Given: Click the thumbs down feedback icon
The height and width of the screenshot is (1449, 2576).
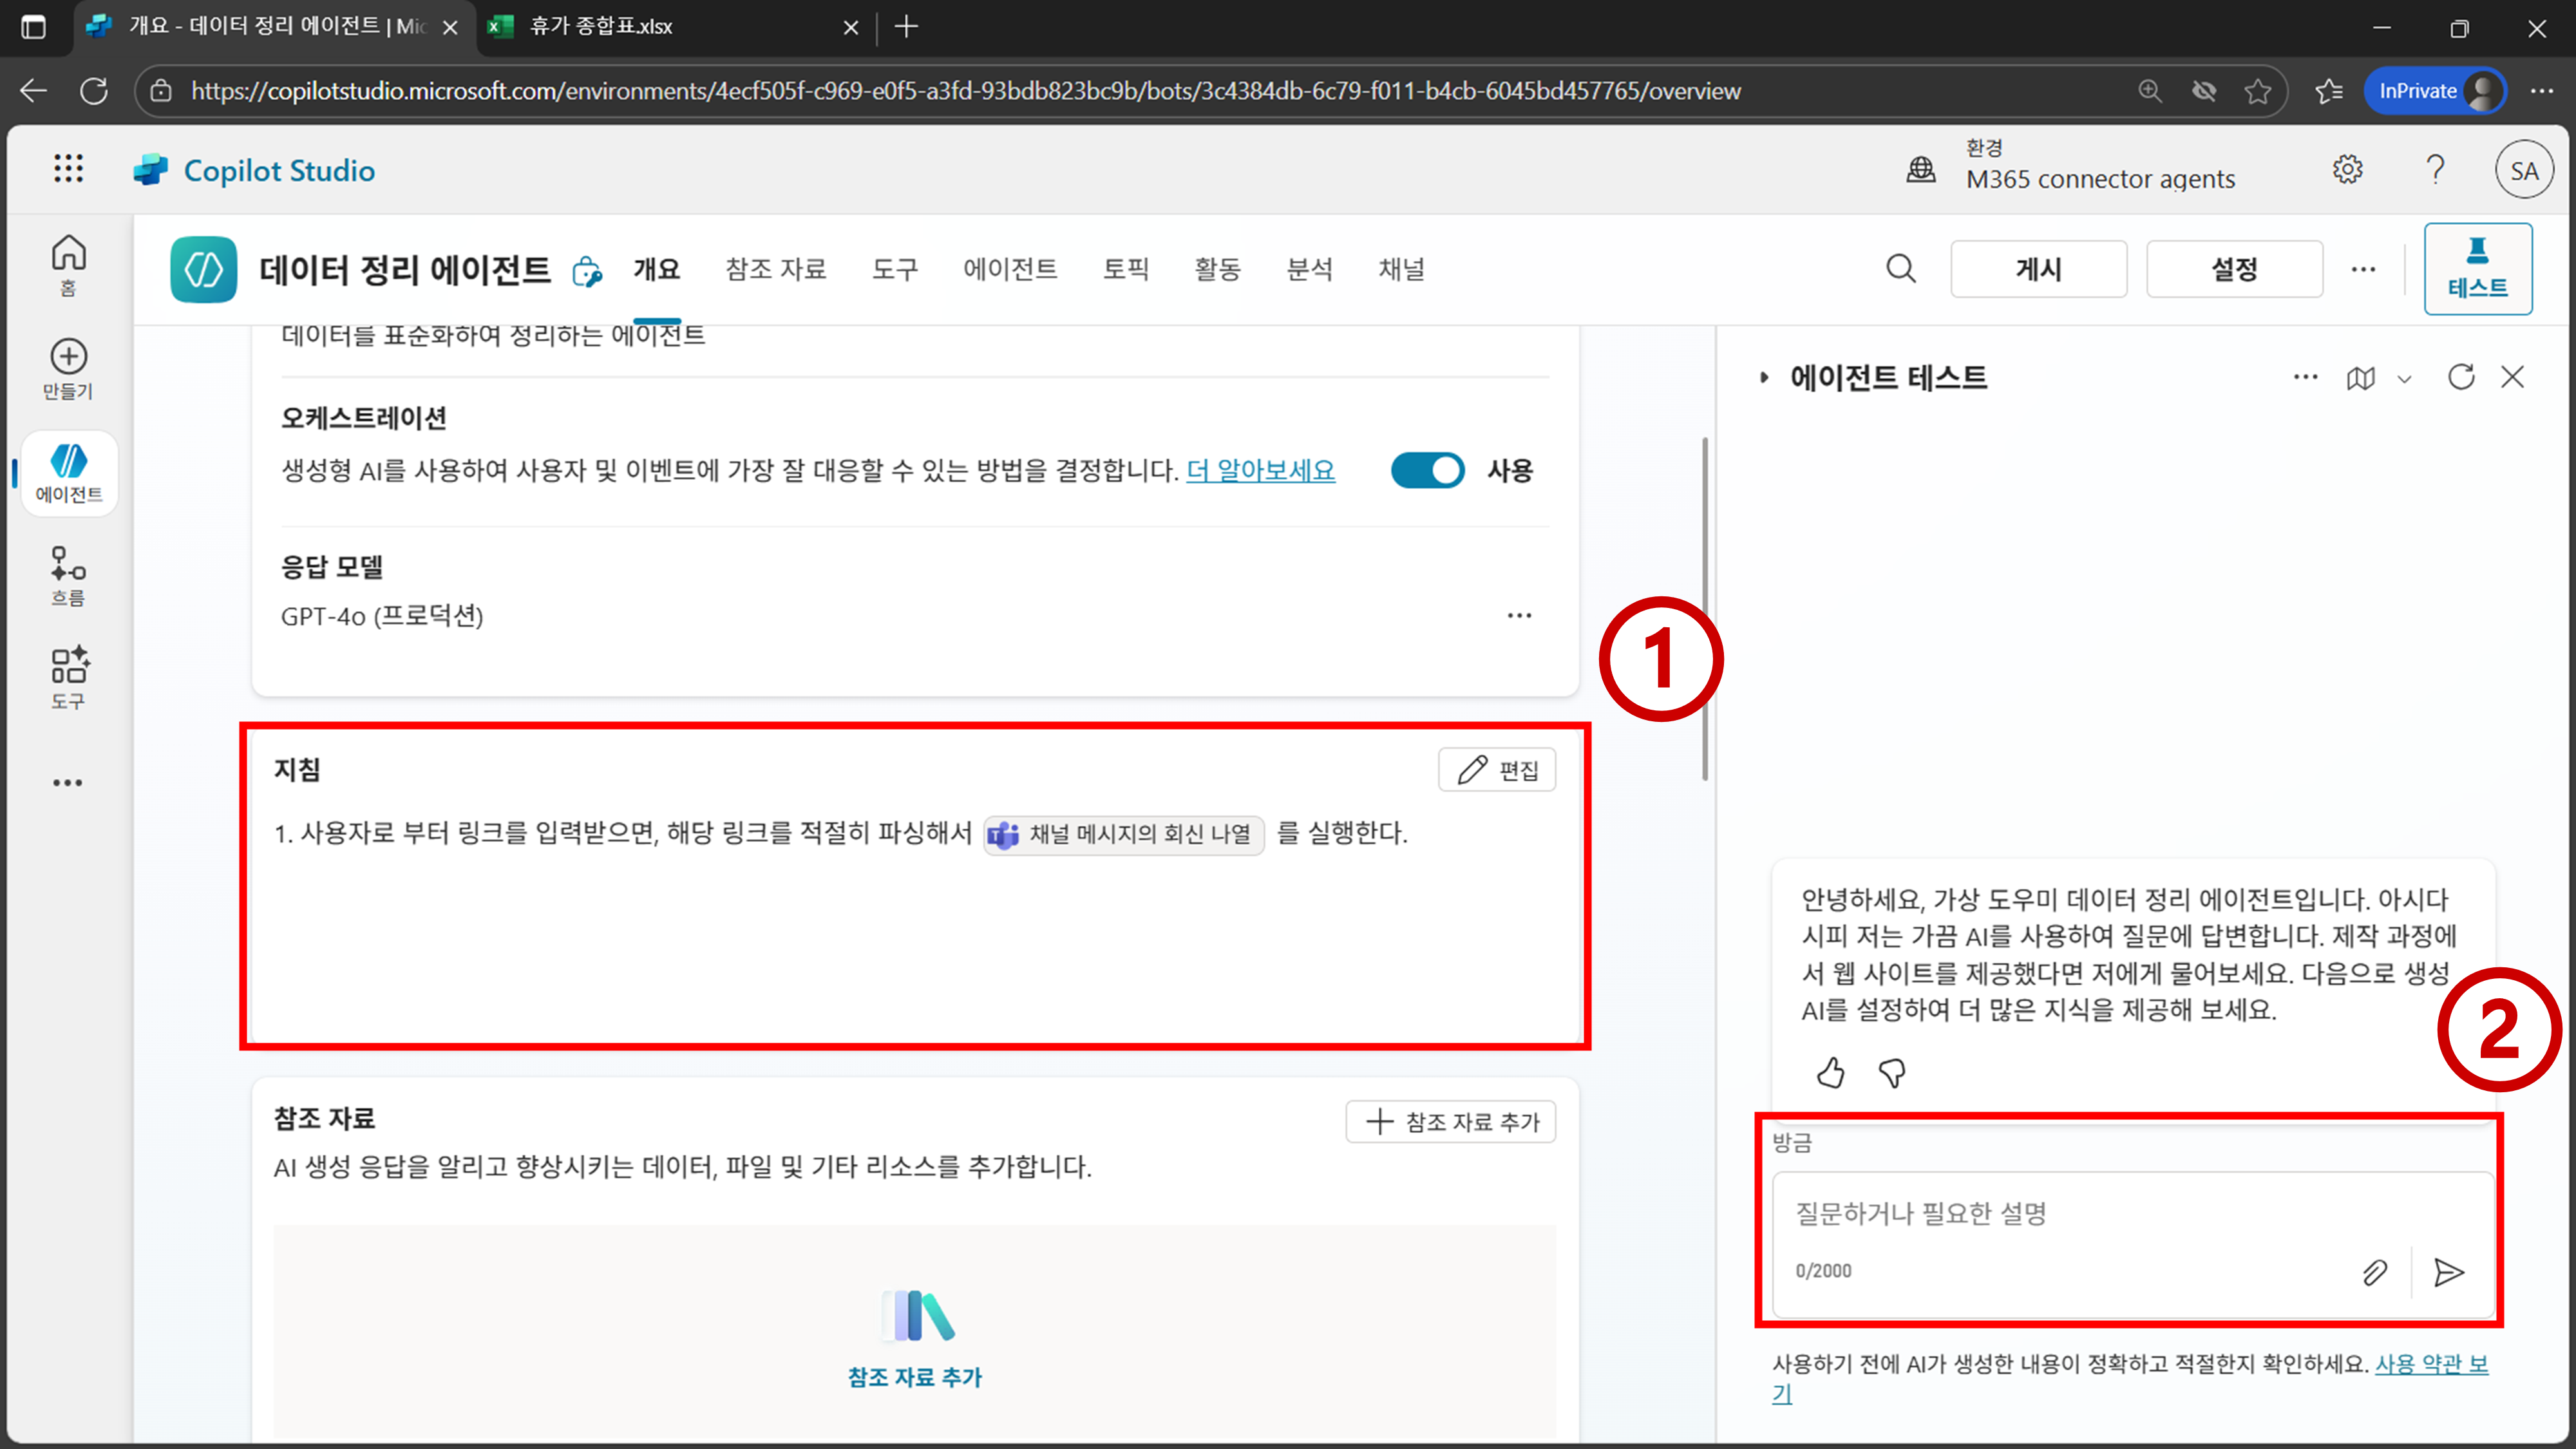Looking at the screenshot, I should pos(1892,1073).
